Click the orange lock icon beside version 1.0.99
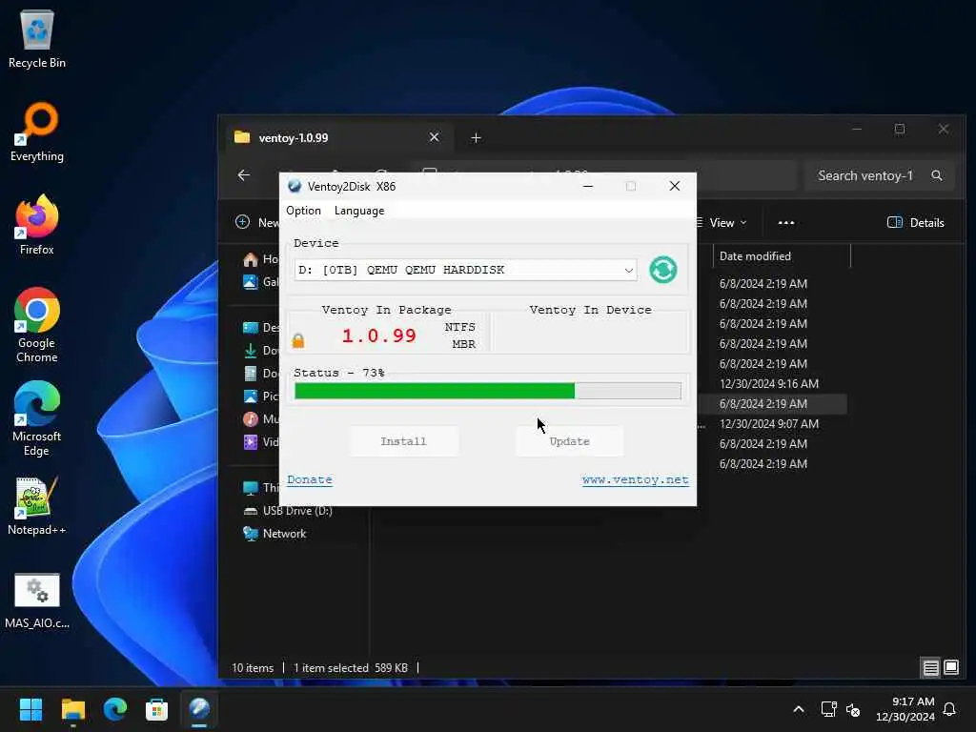The width and height of the screenshot is (976, 732). (298, 340)
